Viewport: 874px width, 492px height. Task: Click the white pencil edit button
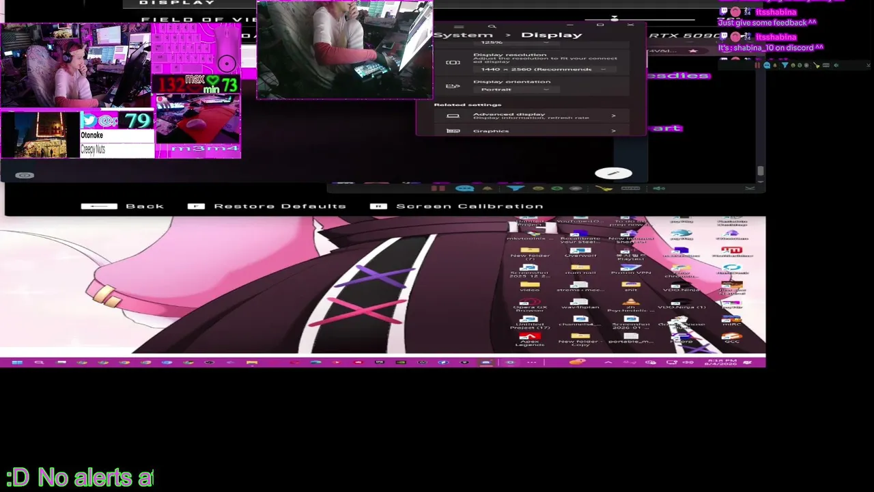click(x=613, y=174)
